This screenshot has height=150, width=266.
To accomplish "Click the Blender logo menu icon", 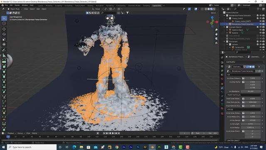I will pyautogui.click(x=2, y=5).
